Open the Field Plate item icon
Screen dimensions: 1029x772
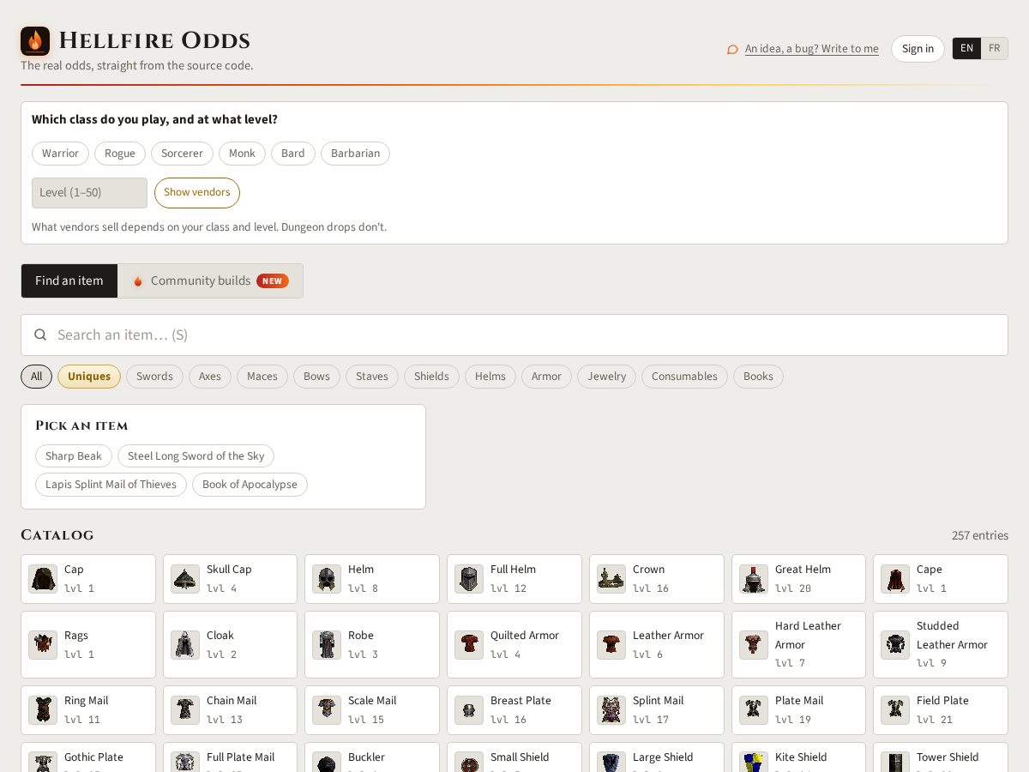[x=895, y=710]
